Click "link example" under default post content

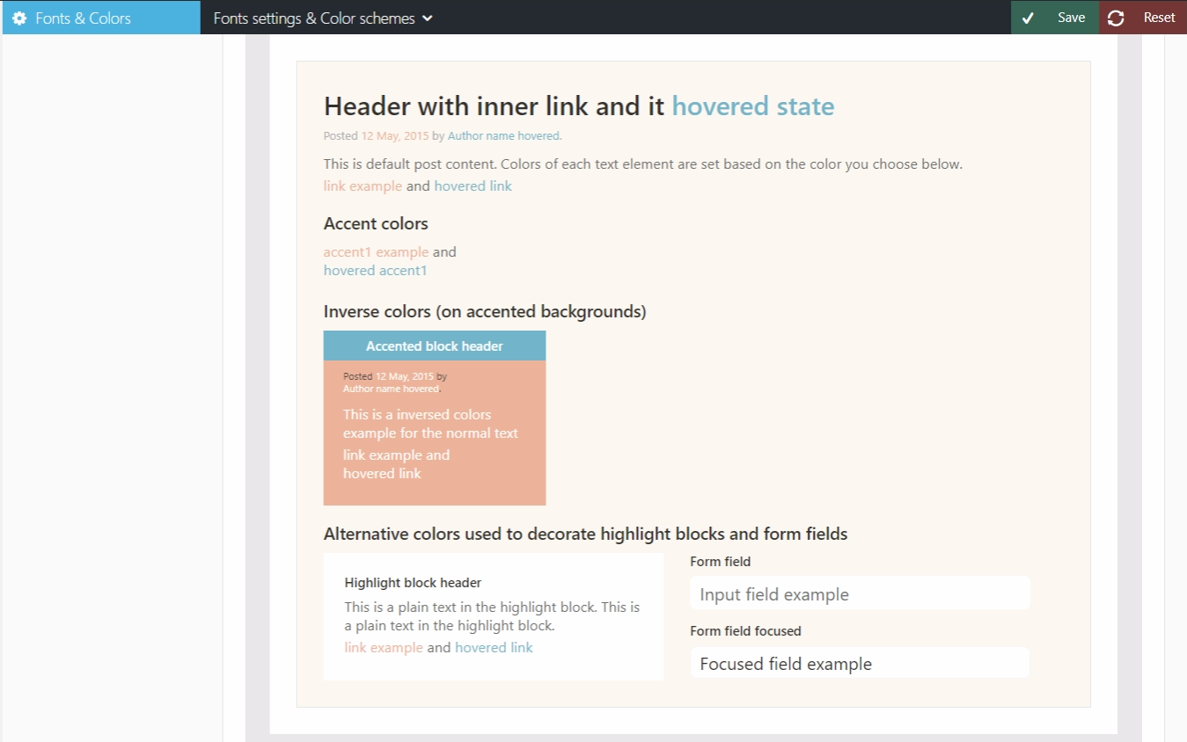(363, 186)
